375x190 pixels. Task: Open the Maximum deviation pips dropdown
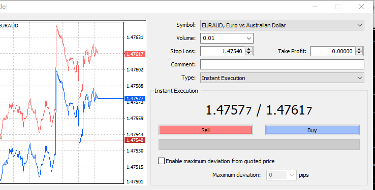coord(282,175)
